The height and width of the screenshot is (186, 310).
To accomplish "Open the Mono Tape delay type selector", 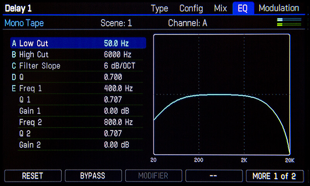I will pos(24,23).
